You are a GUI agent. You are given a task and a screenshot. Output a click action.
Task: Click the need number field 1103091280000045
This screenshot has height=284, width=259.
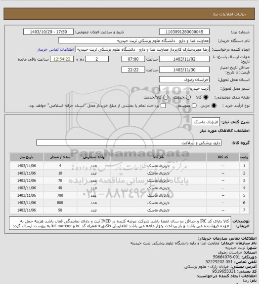[184, 32]
